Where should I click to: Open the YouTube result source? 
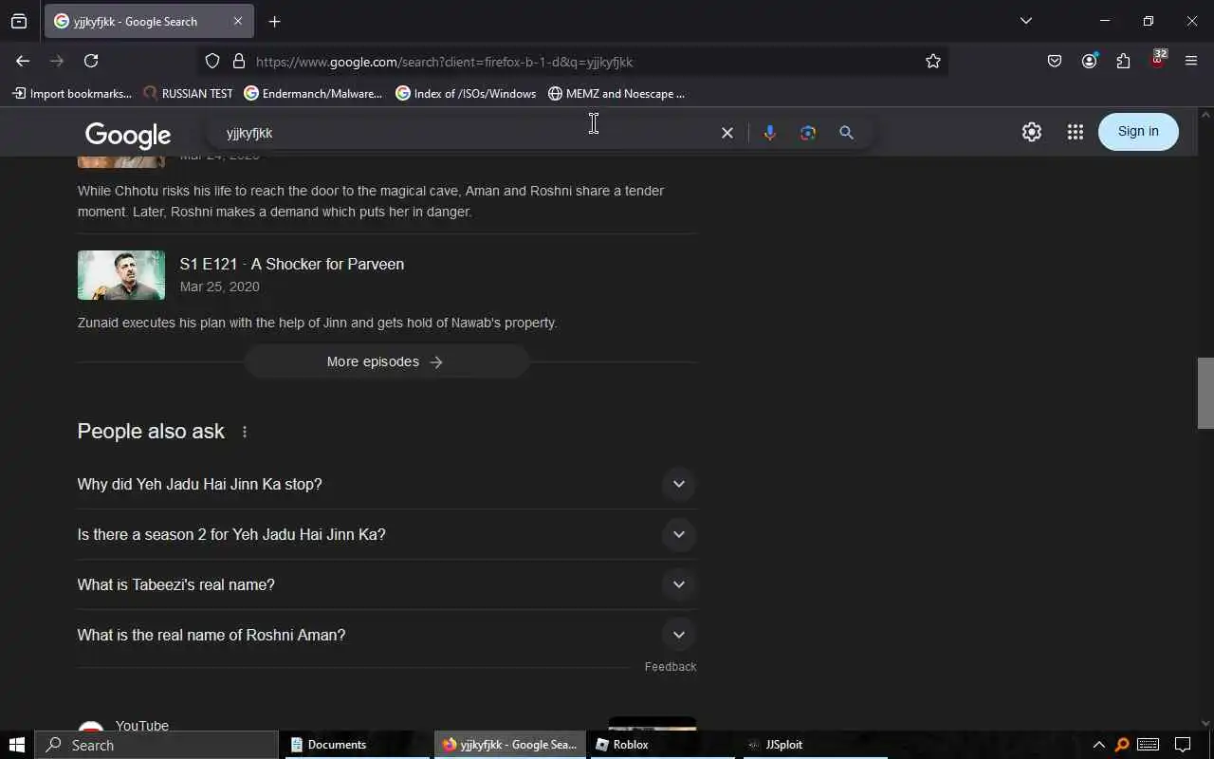pyautogui.click(x=142, y=726)
